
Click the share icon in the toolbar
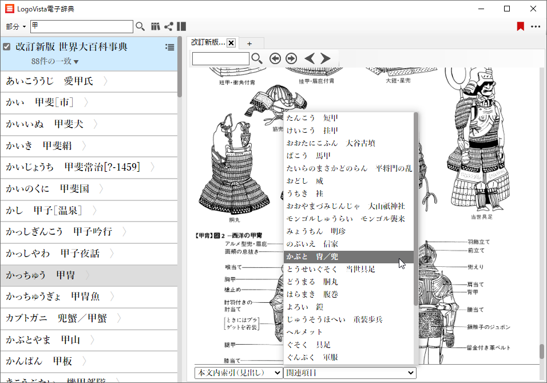[168, 26]
